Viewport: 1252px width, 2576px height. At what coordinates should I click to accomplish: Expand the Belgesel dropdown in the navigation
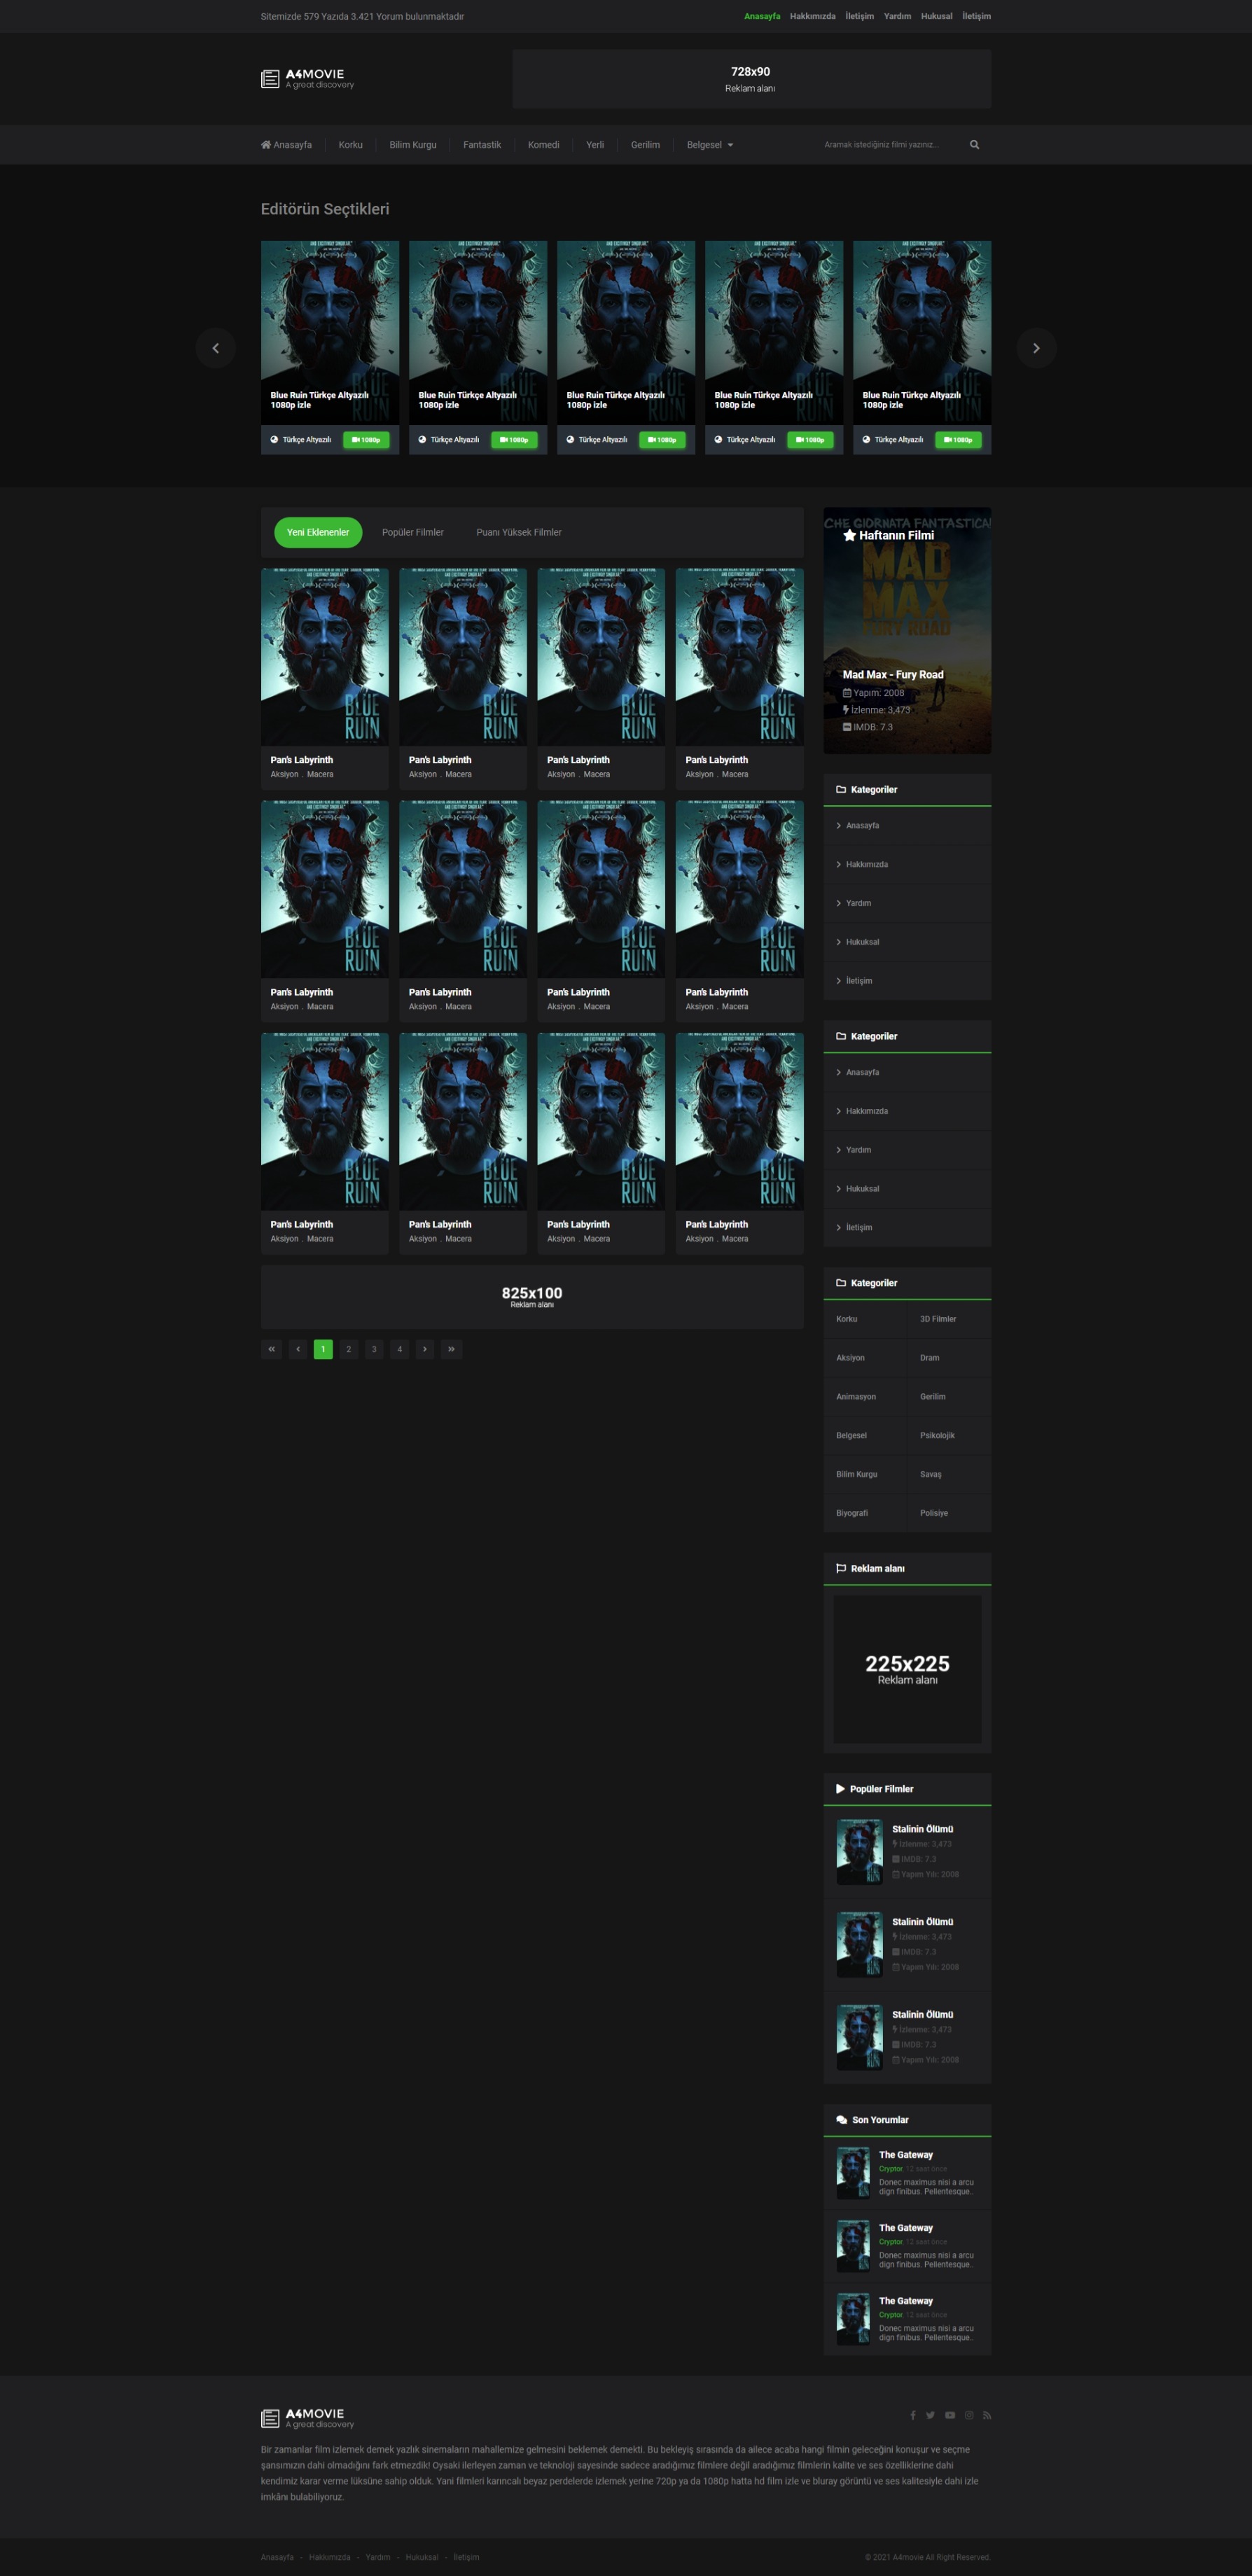(710, 145)
